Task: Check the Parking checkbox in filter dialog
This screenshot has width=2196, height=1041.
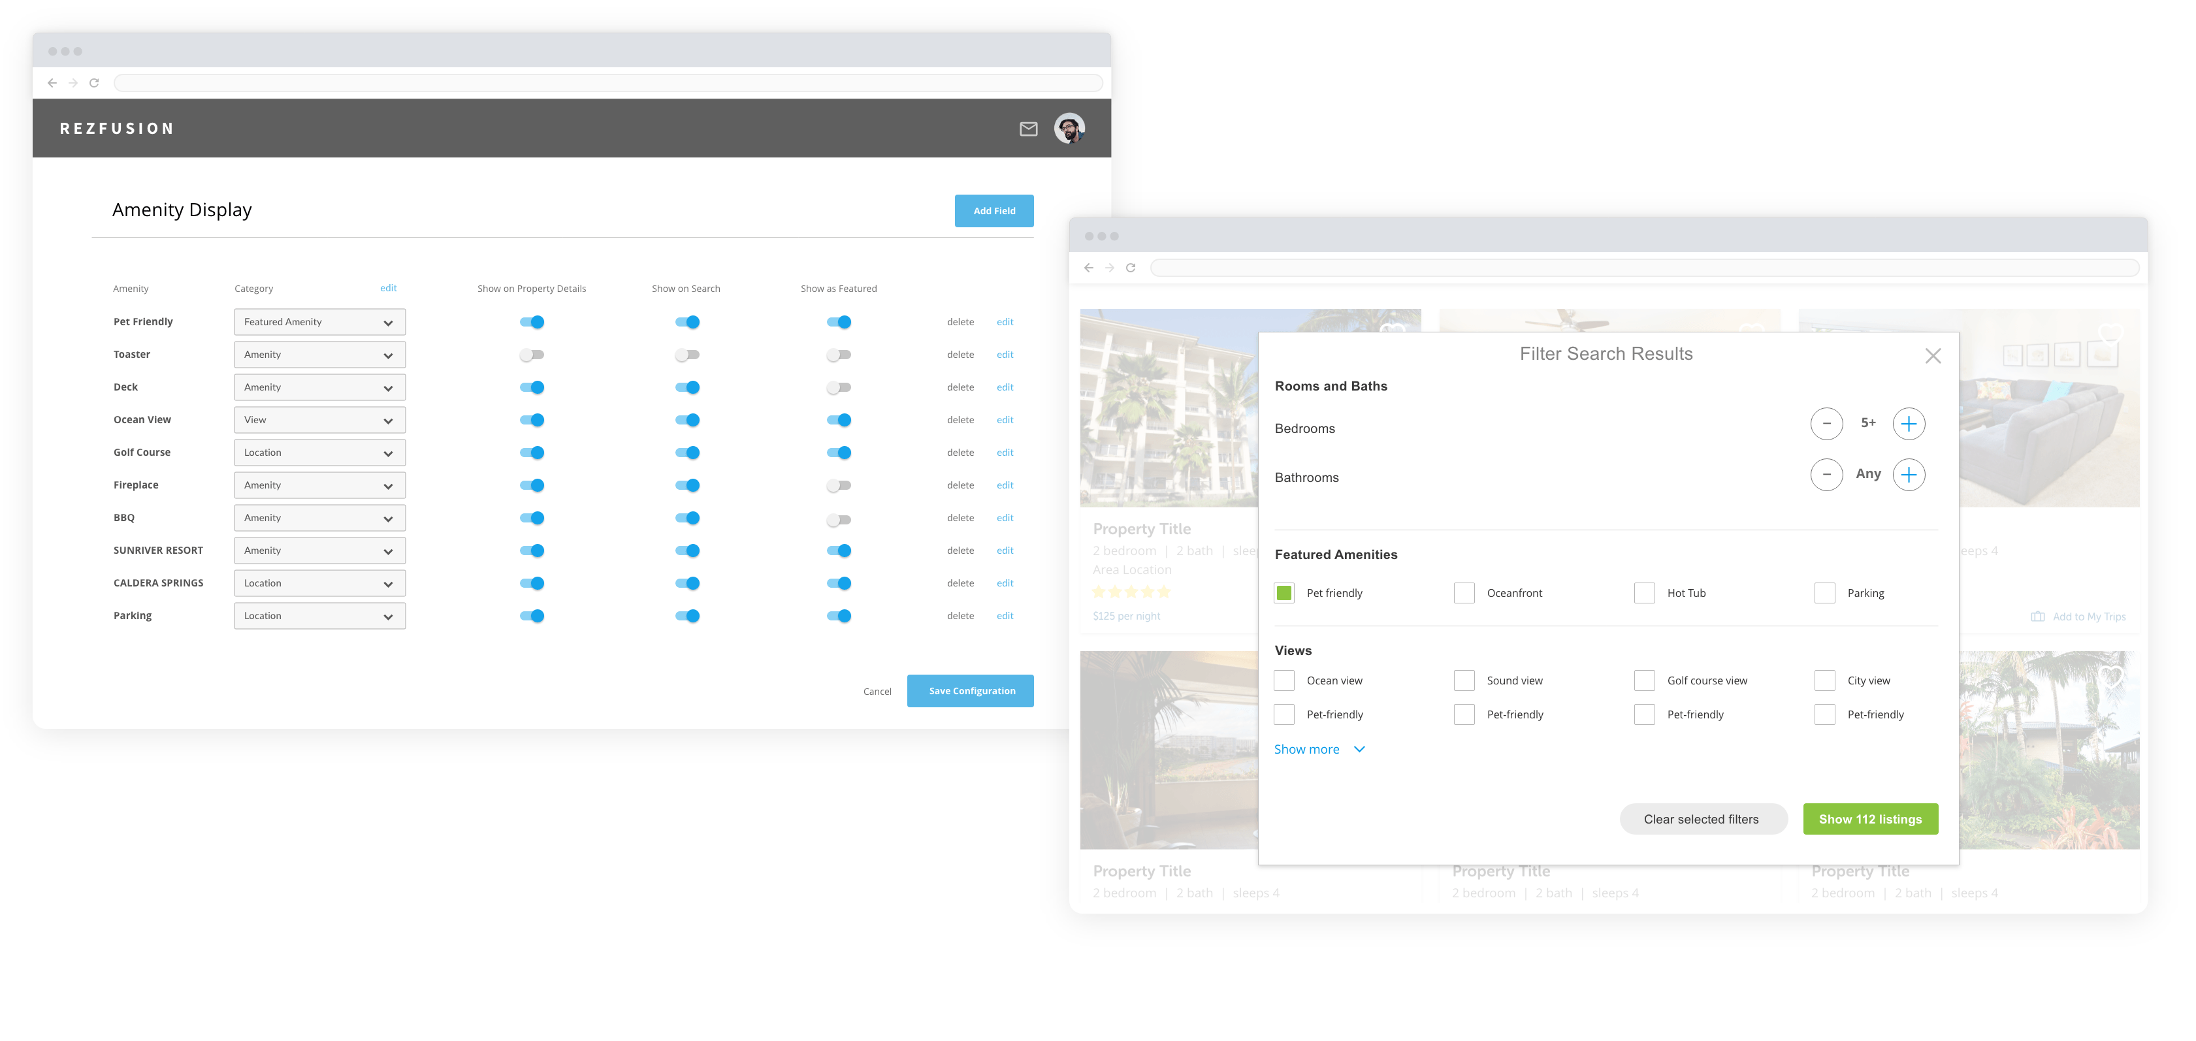Action: coord(1824,592)
